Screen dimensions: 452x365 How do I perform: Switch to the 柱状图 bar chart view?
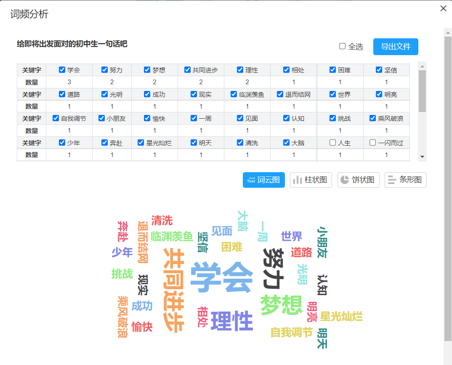311,180
